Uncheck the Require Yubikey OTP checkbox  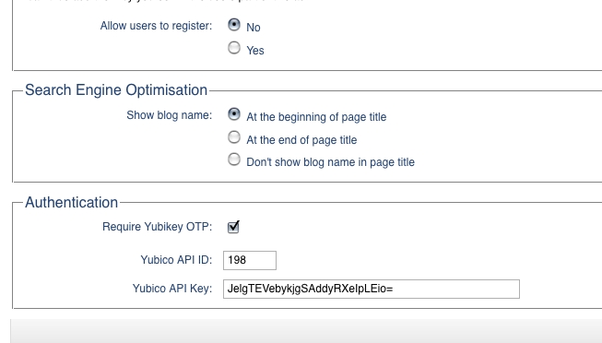pyautogui.click(x=233, y=227)
